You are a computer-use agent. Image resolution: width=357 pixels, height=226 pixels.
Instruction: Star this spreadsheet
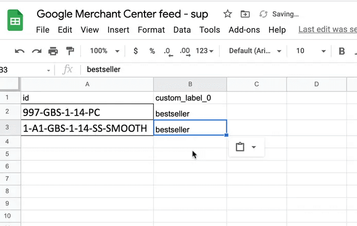(x=227, y=14)
